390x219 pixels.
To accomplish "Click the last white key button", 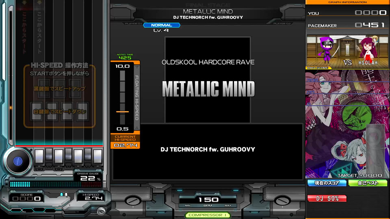I will click(x=97, y=157).
